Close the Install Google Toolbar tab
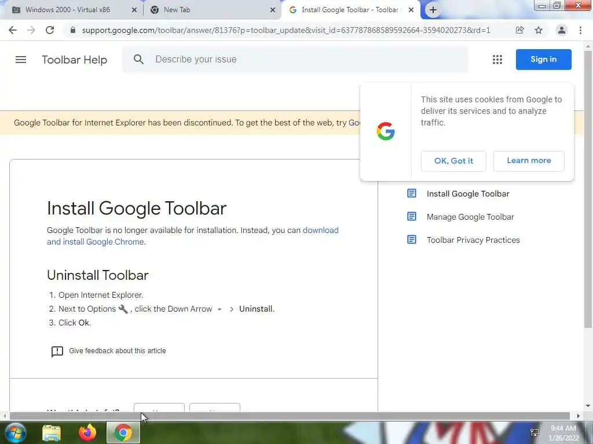This screenshot has width=593, height=444. coord(411,10)
